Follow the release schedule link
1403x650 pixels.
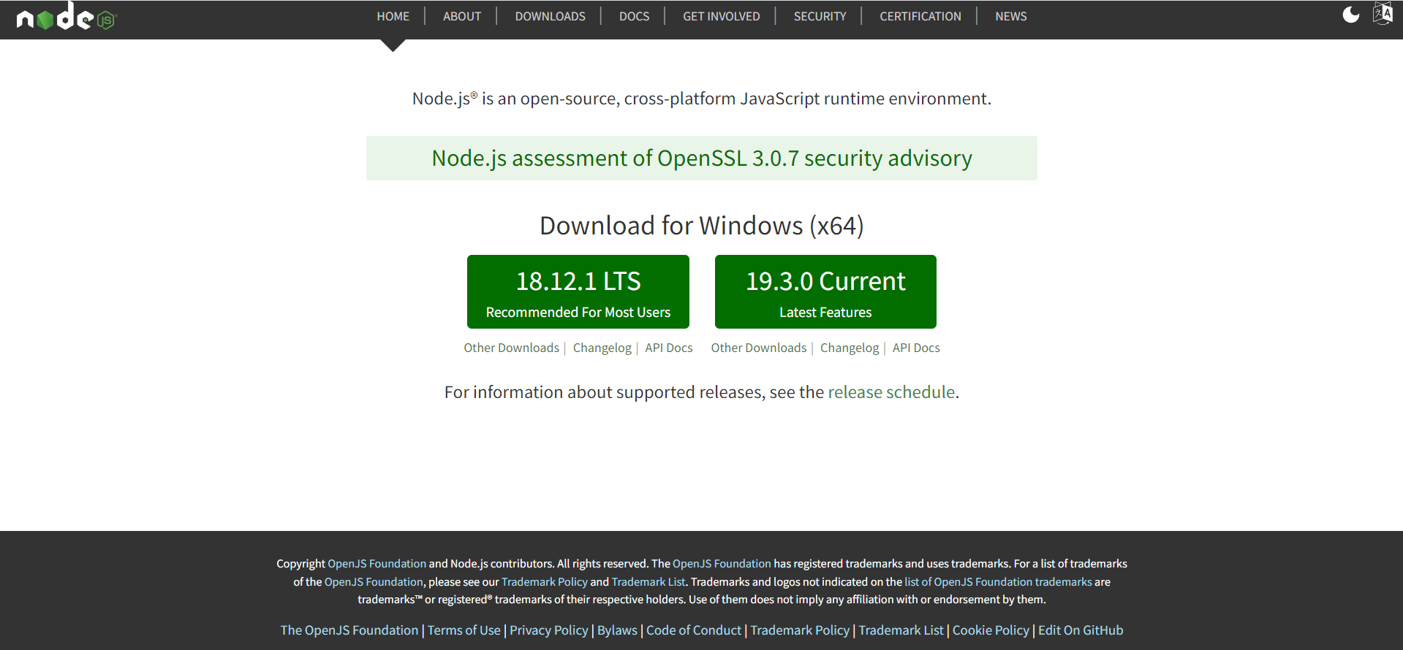(890, 392)
